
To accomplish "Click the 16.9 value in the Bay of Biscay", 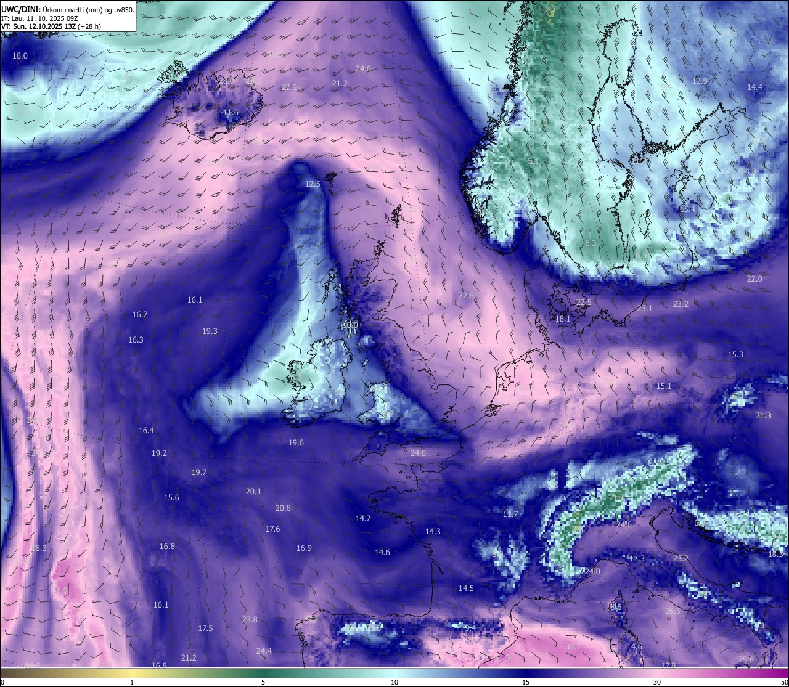I will (x=304, y=548).
